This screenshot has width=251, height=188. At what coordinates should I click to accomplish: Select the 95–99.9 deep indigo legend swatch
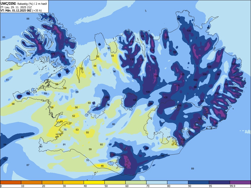219,182
